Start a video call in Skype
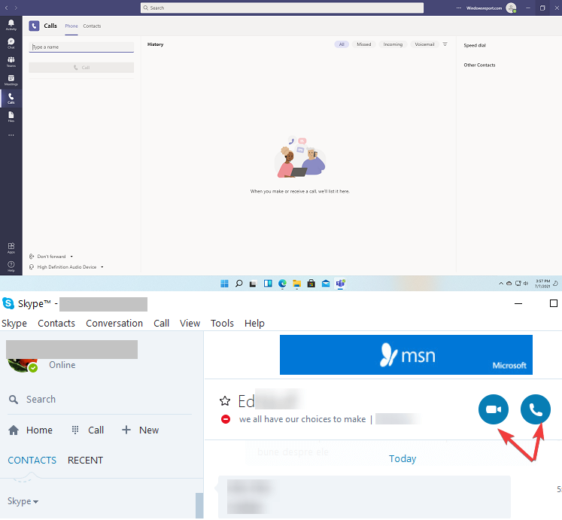The width and height of the screenshot is (562, 520). pos(494,409)
